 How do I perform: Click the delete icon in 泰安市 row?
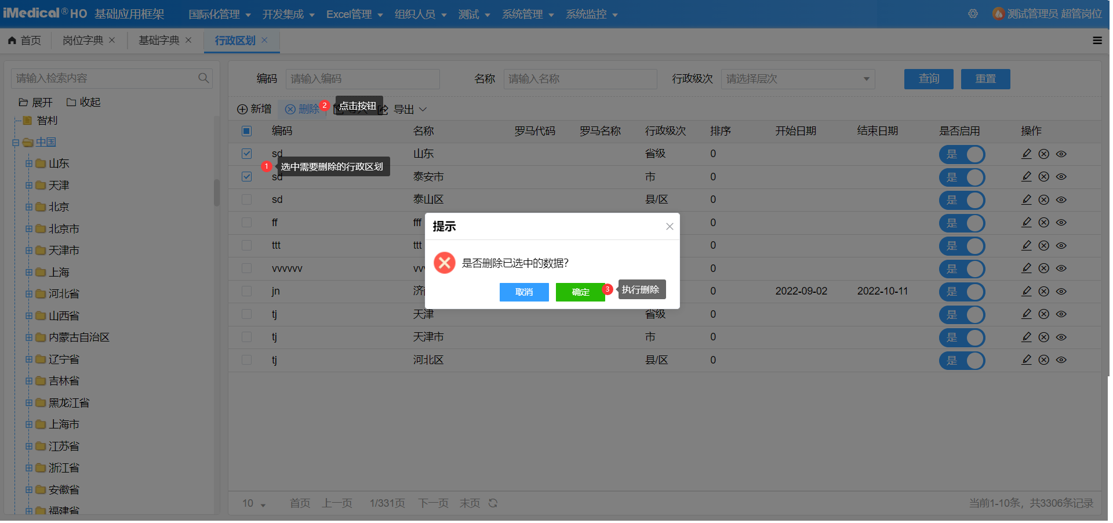[x=1043, y=177]
